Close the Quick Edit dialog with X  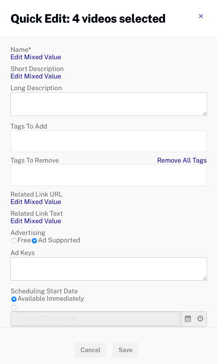pos(201,16)
